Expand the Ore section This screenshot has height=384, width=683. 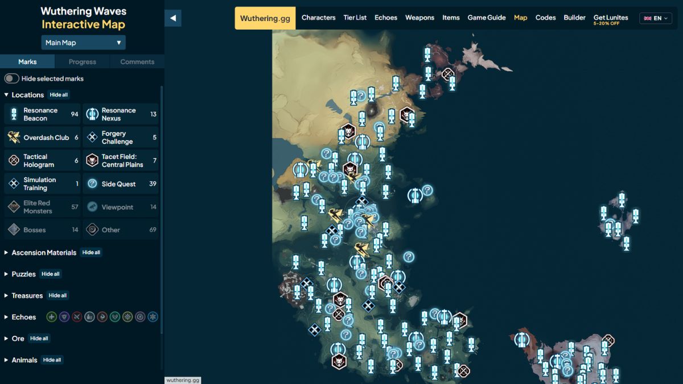point(14,338)
